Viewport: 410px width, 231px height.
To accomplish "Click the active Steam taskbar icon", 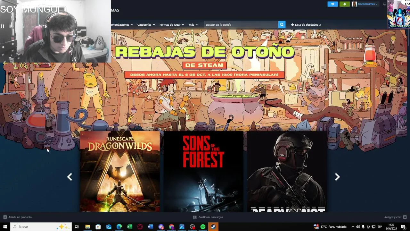I will click(213, 227).
